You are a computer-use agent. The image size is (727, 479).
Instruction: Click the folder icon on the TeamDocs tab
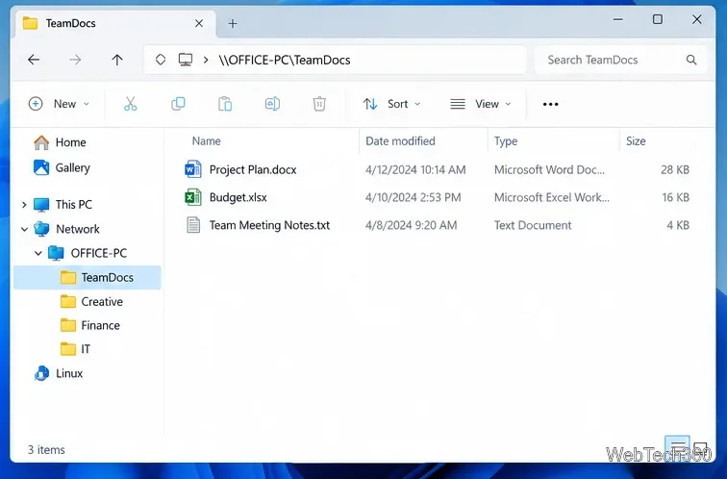[30, 23]
